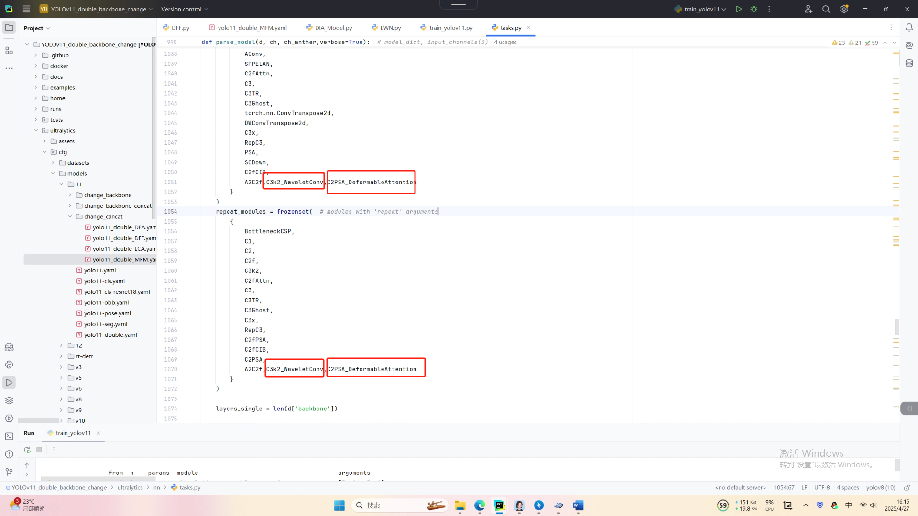Image resolution: width=918 pixels, height=516 pixels.
Task: Toggle the Project tool window
Action: [x=9, y=28]
